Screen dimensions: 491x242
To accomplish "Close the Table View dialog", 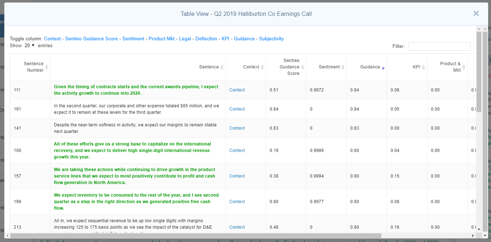I will pos(476,13).
